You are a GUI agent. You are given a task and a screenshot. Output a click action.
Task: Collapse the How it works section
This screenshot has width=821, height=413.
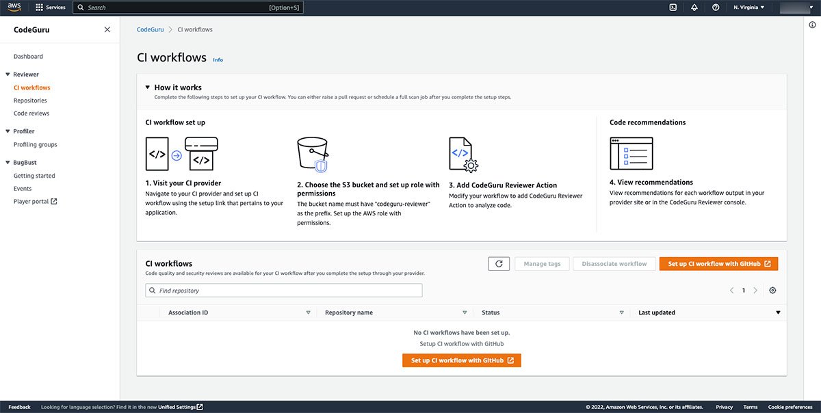click(x=148, y=87)
